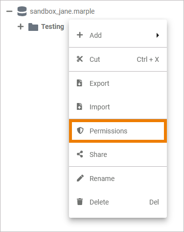Click the shield icon for Permissions

[80, 130]
